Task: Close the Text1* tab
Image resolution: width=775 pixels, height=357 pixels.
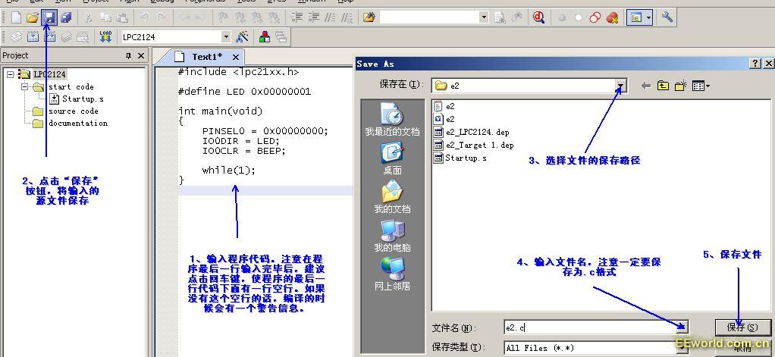Action: pyautogui.click(x=235, y=58)
